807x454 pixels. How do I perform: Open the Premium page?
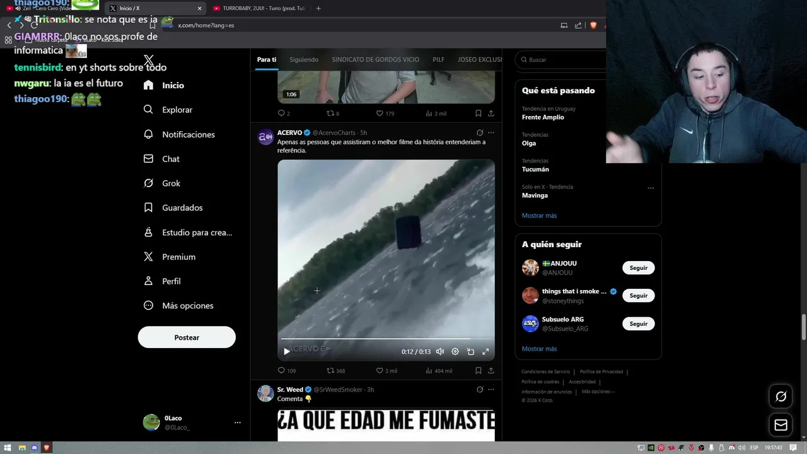pyautogui.click(x=169, y=257)
